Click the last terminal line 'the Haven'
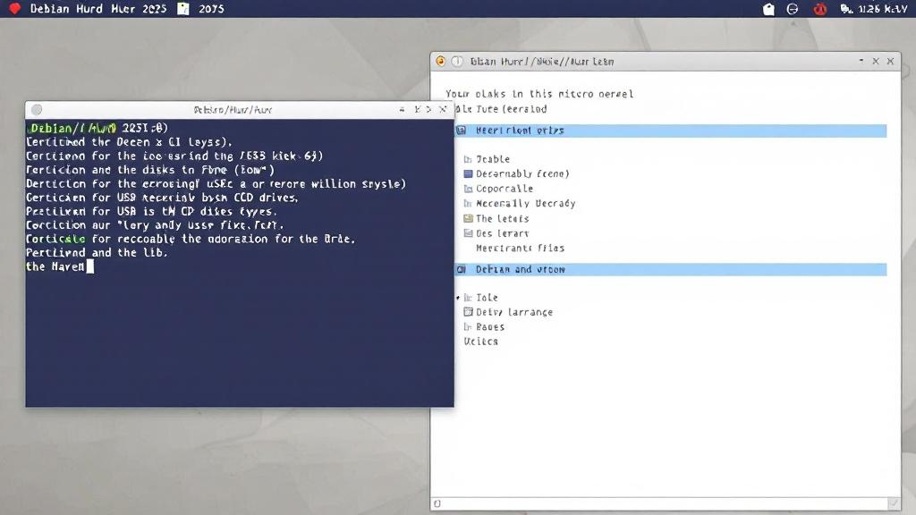 (55, 266)
